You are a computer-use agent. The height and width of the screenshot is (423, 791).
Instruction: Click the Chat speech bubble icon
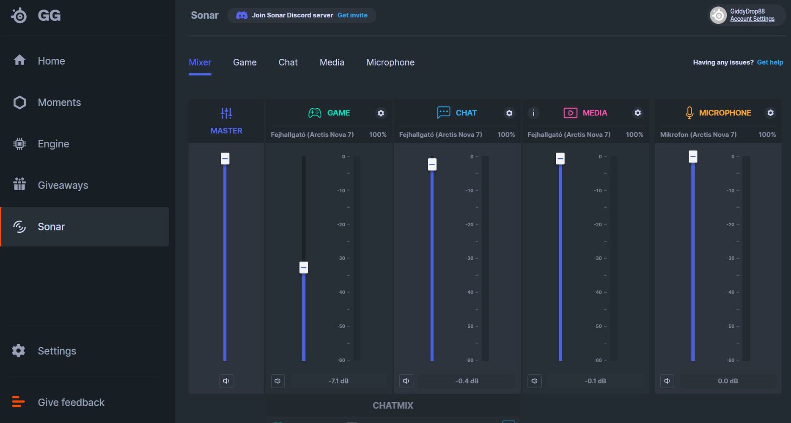click(443, 113)
